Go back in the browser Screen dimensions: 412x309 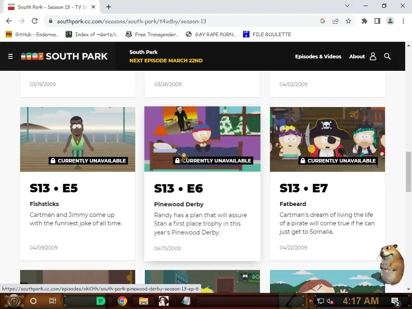click(x=9, y=21)
